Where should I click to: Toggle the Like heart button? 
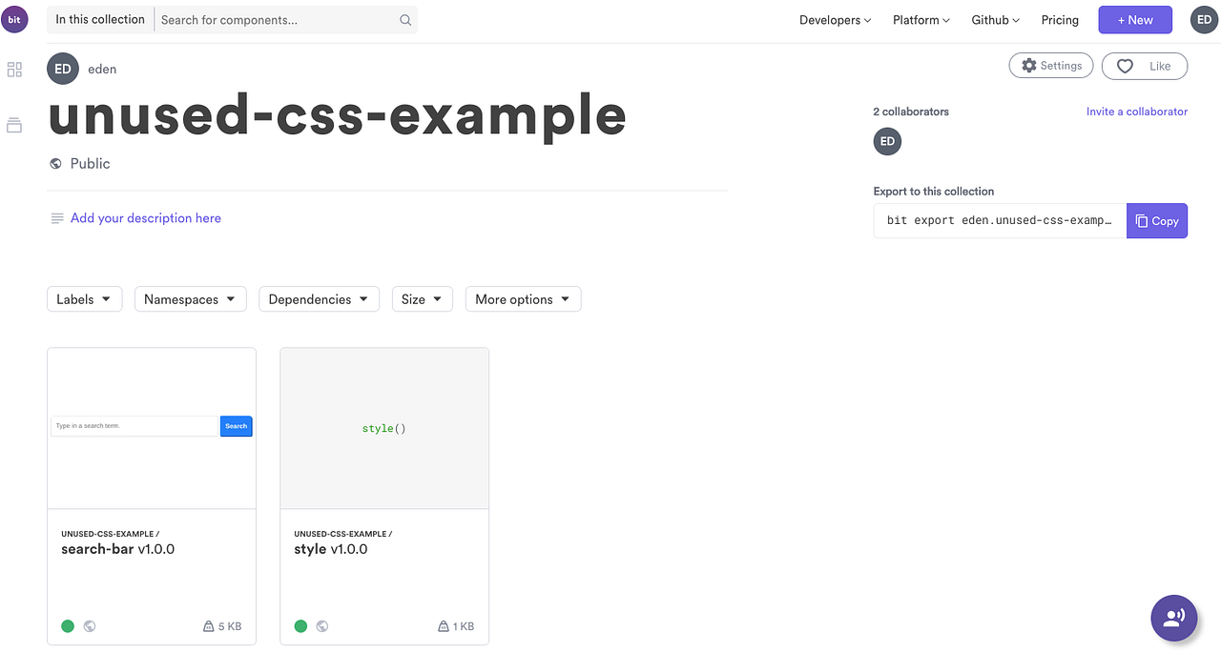tap(1125, 66)
